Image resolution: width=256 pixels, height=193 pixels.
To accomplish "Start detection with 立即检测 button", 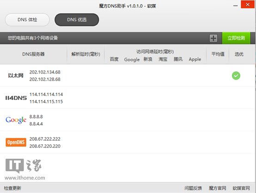I will coord(236,38).
